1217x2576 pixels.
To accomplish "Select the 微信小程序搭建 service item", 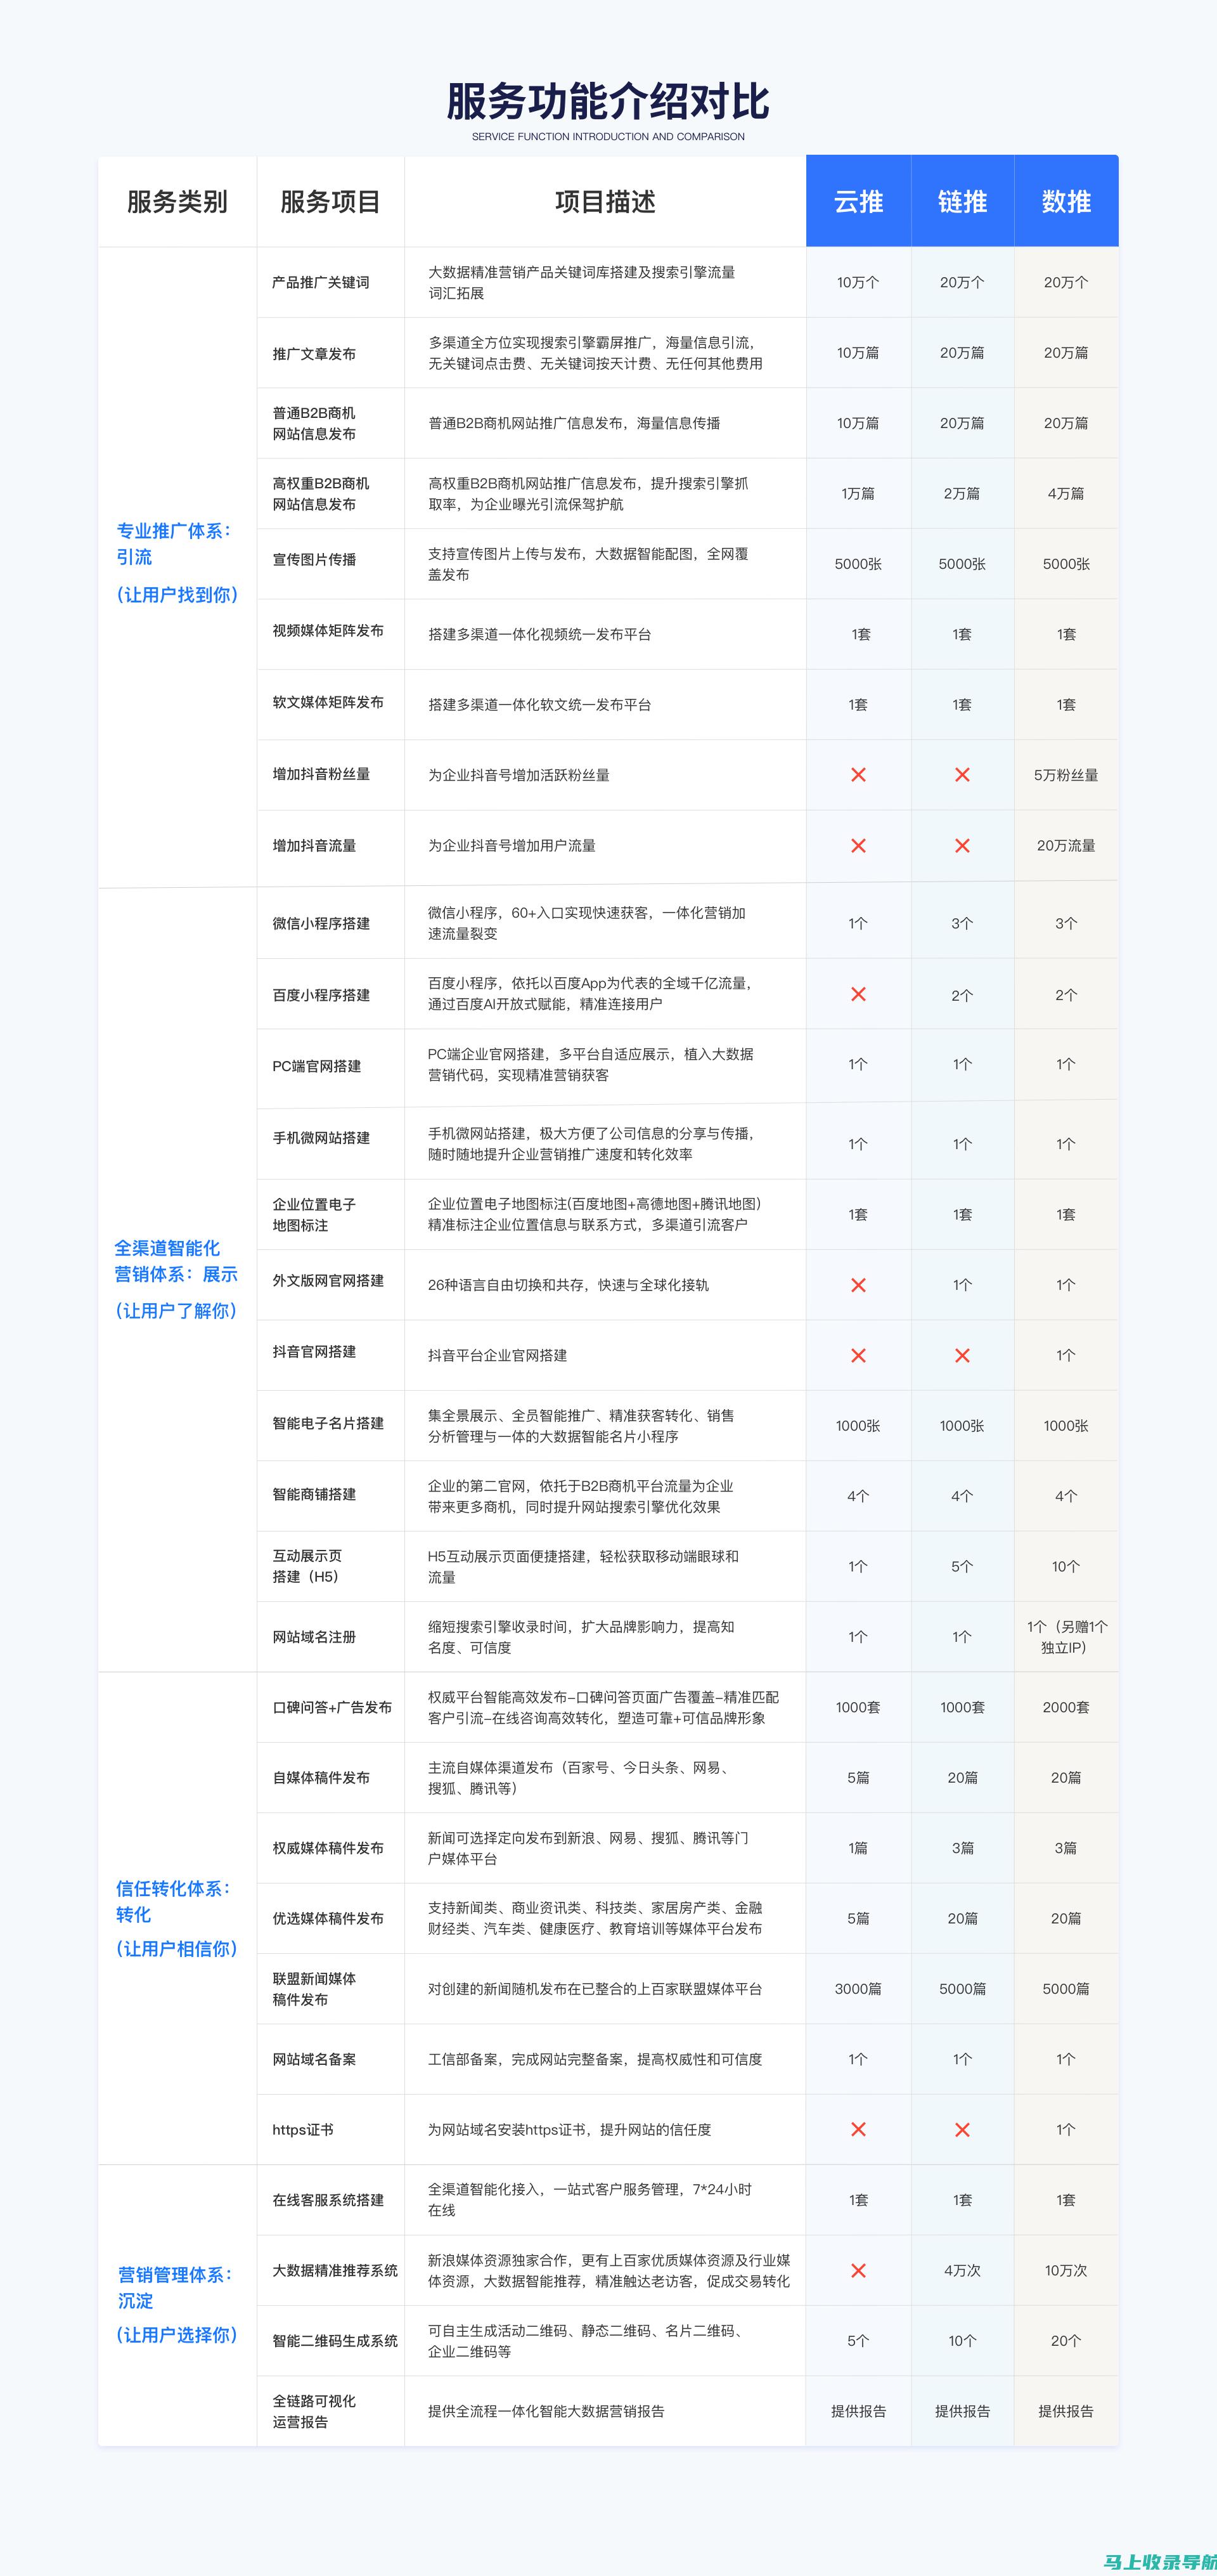I will 321,923.
